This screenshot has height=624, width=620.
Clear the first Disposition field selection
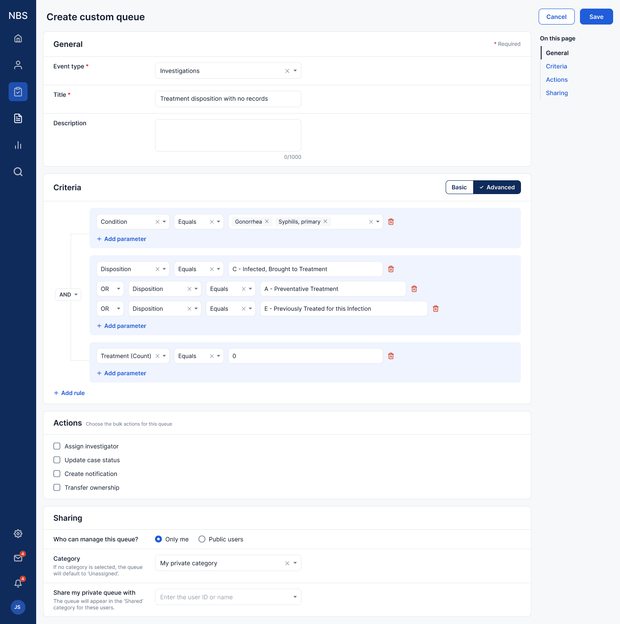pos(158,269)
